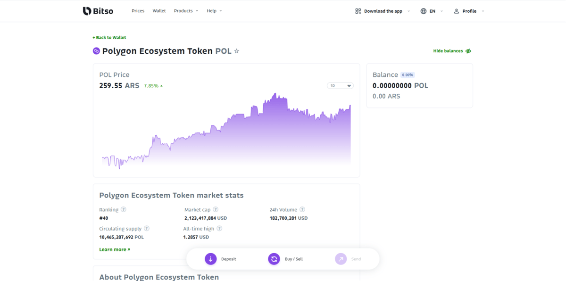Click the purple Deposit arrow icon
This screenshot has width=566, height=281.
click(x=211, y=259)
